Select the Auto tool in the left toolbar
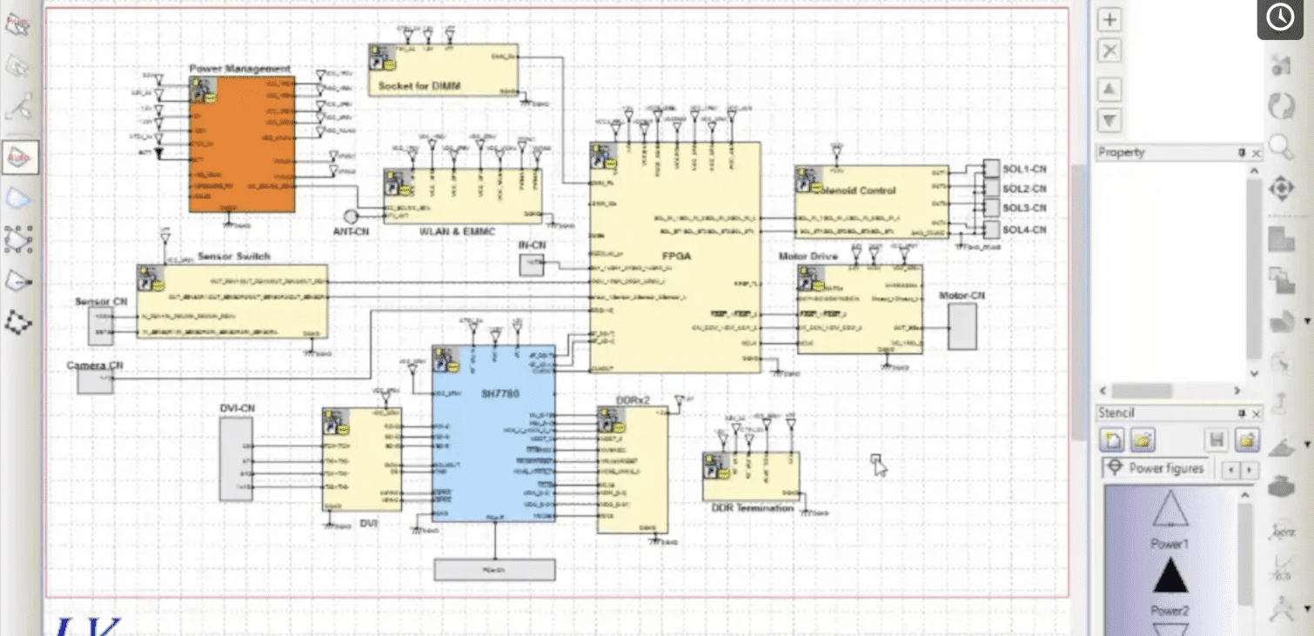The image size is (1314, 636). click(19, 158)
